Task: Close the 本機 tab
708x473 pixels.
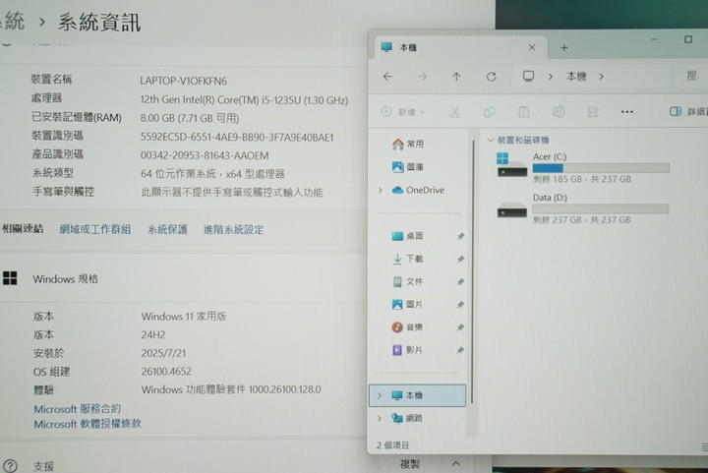Action: click(x=532, y=47)
